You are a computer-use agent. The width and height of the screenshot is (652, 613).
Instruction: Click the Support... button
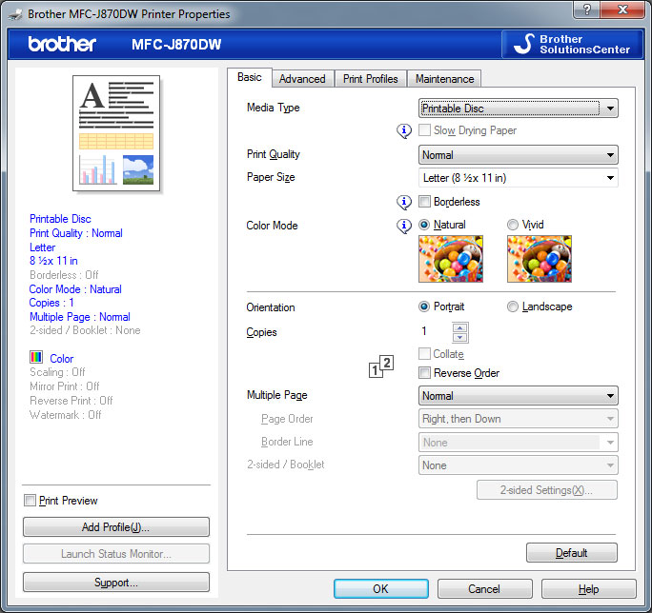116,583
